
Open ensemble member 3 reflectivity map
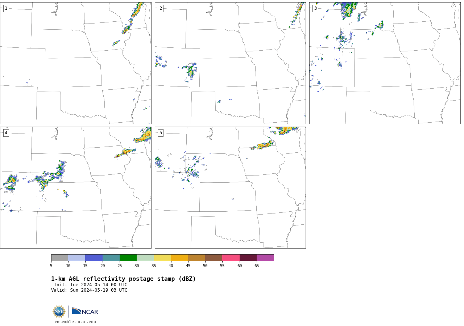point(385,63)
